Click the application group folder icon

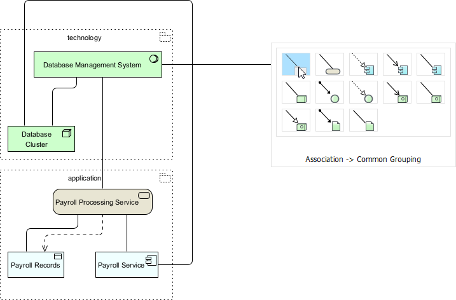(x=165, y=178)
